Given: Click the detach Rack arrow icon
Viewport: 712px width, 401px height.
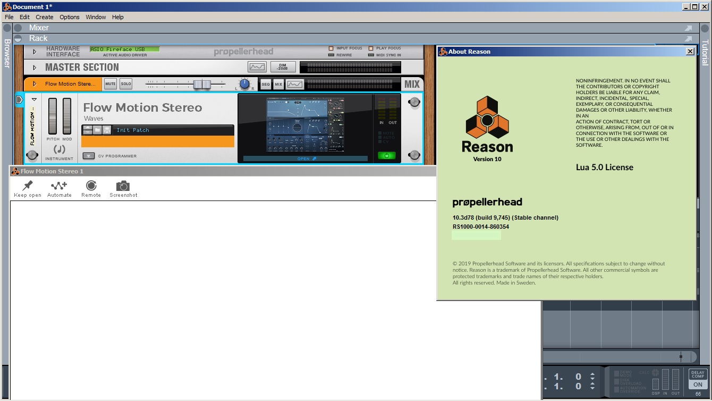Looking at the screenshot, I should (689, 38).
